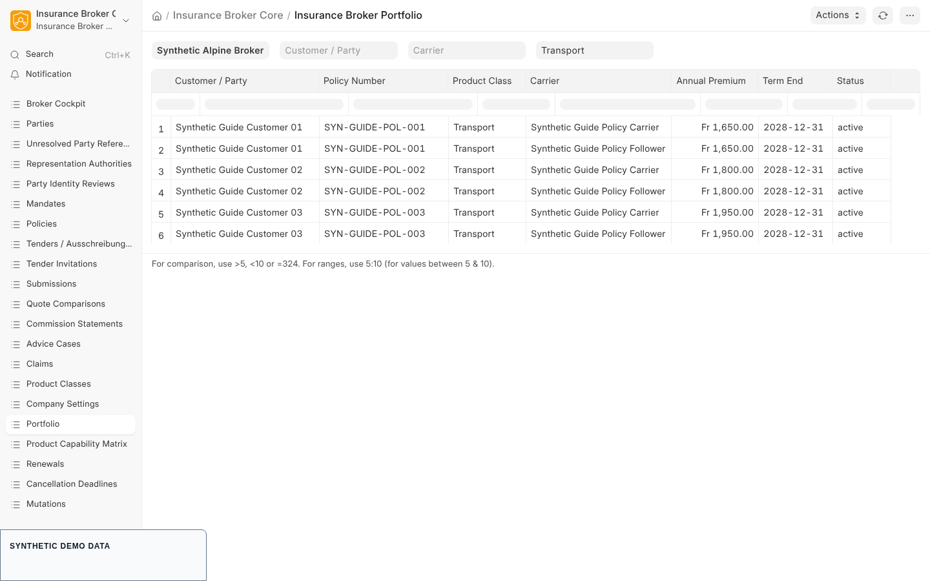Open Party Identity Reviews
The height and width of the screenshot is (581, 930).
coord(71,184)
